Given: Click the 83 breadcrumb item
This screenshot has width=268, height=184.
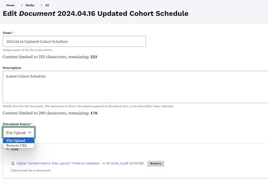Looking at the screenshot, I should pos(47,5).
